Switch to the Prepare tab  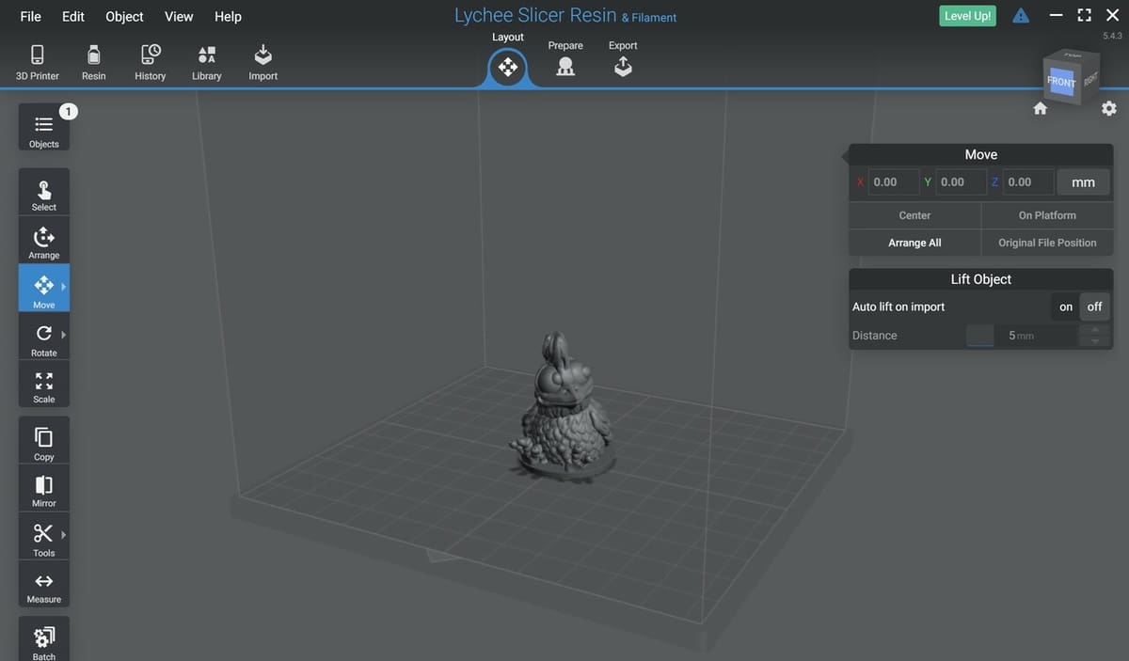click(x=565, y=58)
